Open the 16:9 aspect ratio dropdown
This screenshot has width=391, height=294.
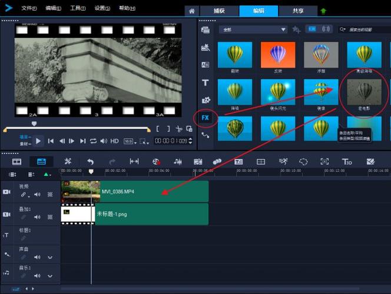130,141
